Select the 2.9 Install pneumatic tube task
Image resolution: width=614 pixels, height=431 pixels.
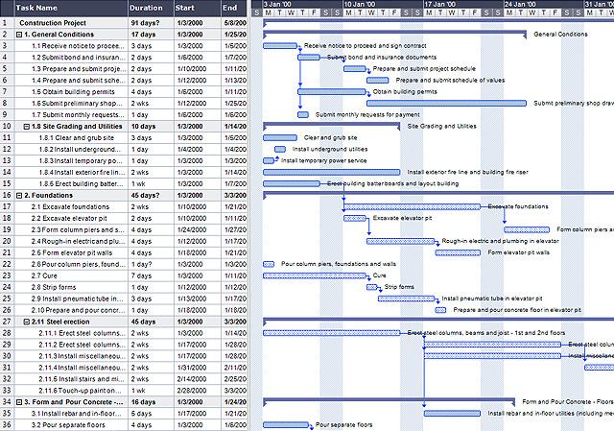[x=77, y=299]
